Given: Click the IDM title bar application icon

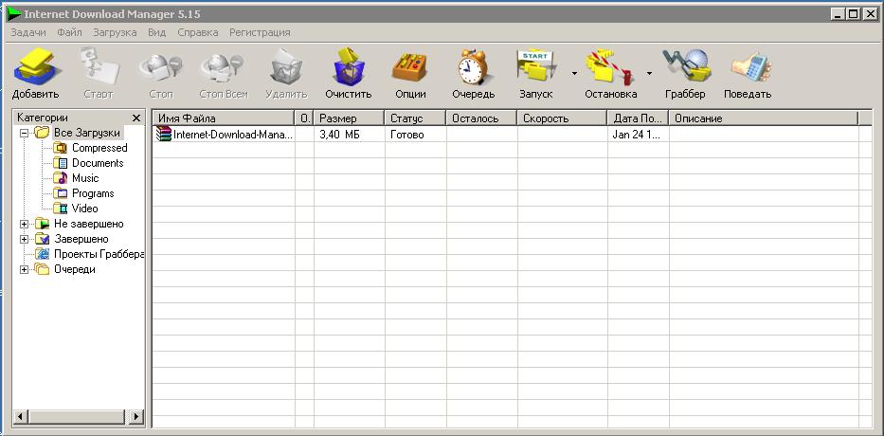Looking at the screenshot, I should click(x=14, y=14).
